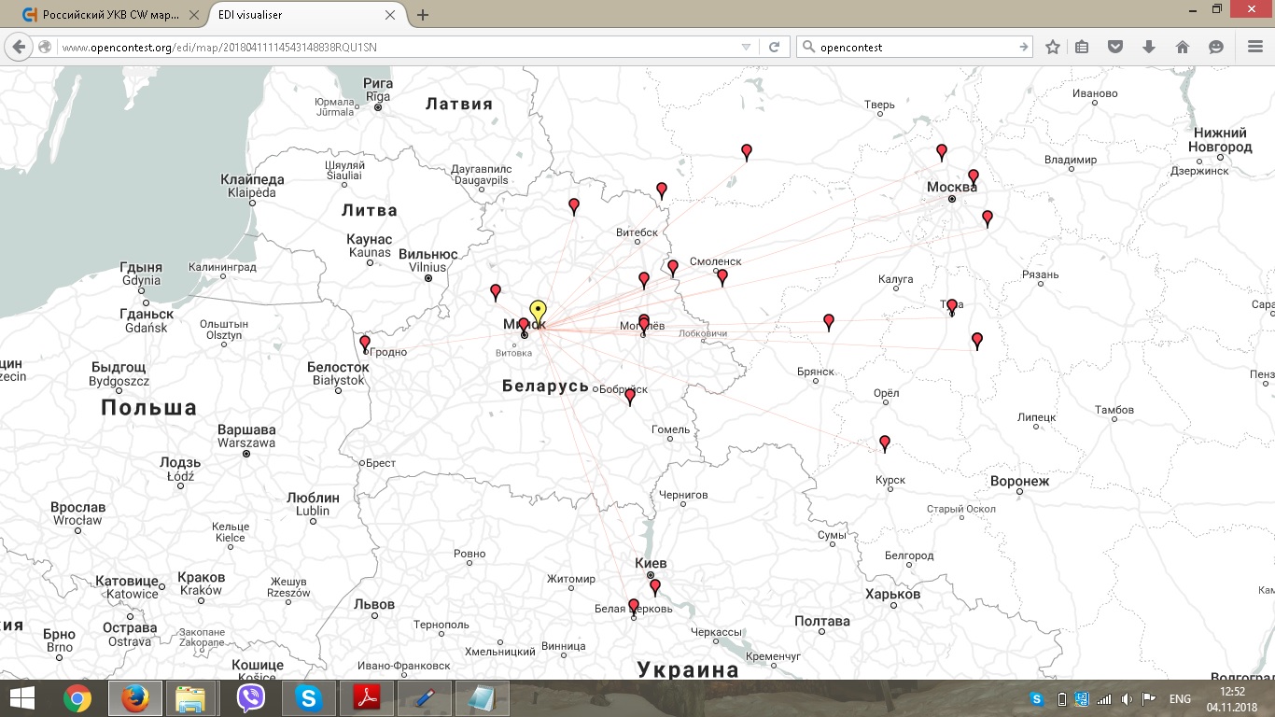Open the search engine selector magnifier
The image size is (1275, 717).
809,47
